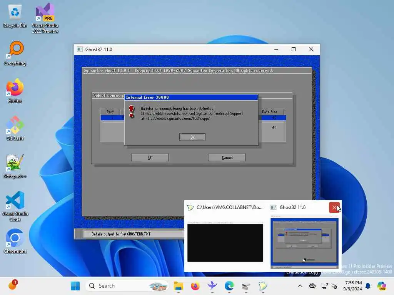Viewport: 394px width, 295px height.
Task: Click status text 'Details output to file: GHOSTERR.TXT'
Action: coord(121,234)
